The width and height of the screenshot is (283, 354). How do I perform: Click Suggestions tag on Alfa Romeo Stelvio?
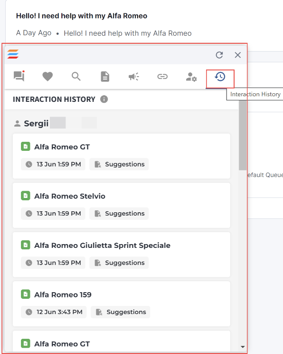click(x=119, y=213)
